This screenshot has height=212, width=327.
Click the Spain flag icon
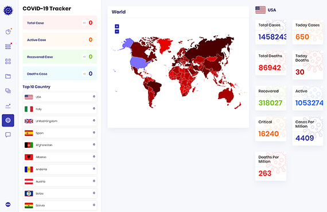(29, 133)
